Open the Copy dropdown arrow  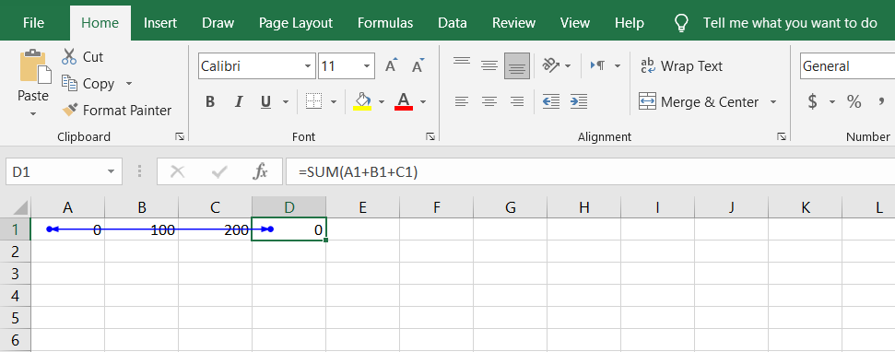pos(128,83)
